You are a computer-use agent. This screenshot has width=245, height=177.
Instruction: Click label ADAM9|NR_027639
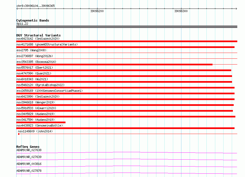(x=29, y=157)
